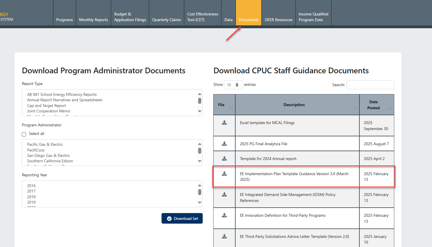Sort table by File column arrows
The image size is (432, 247).
pyautogui.click(x=231, y=108)
